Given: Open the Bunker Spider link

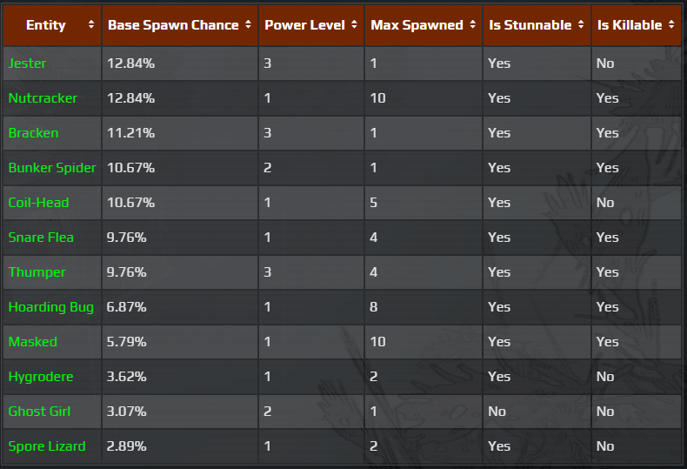Looking at the screenshot, I should pyautogui.click(x=52, y=168).
